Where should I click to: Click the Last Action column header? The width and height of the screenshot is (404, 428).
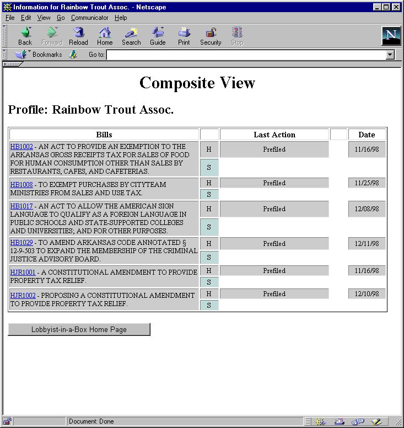pyautogui.click(x=274, y=135)
